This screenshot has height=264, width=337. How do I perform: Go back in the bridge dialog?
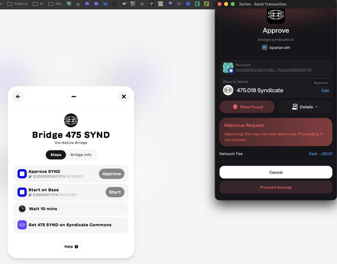click(x=18, y=97)
